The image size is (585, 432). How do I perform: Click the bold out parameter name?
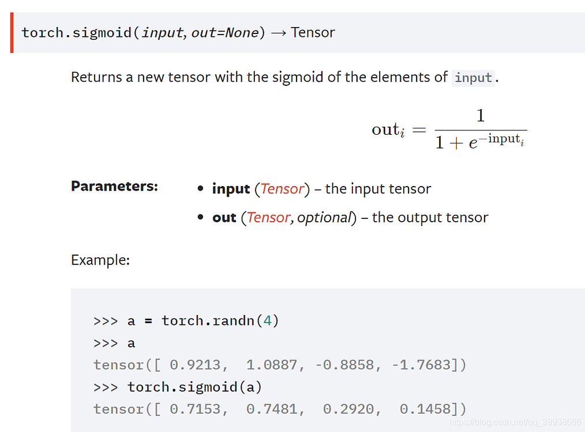coord(224,218)
